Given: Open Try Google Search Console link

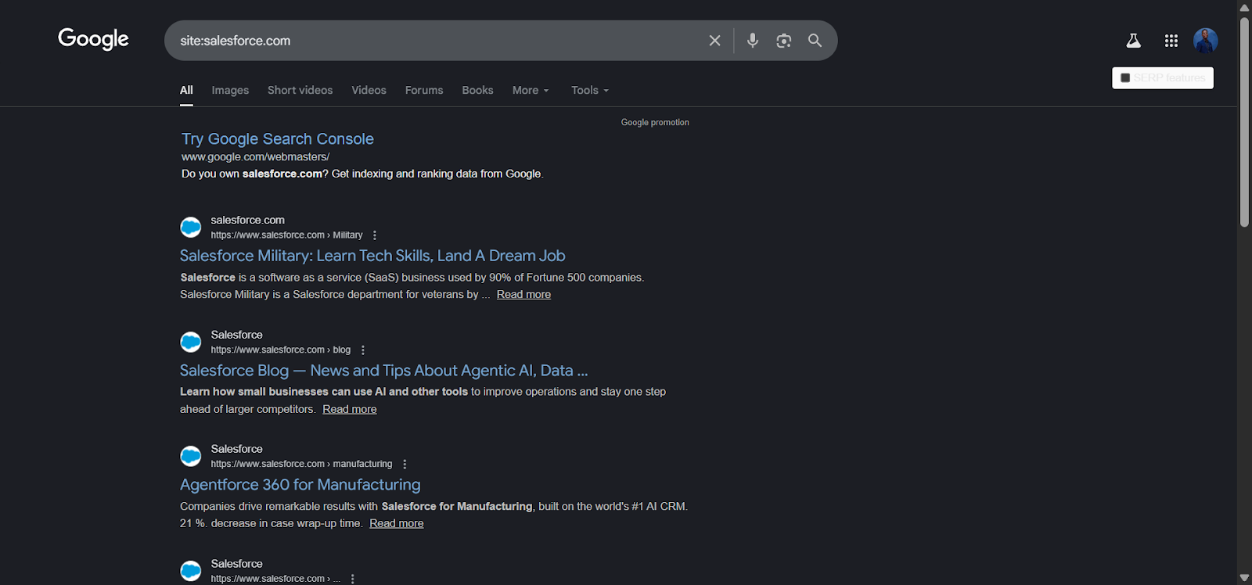Looking at the screenshot, I should click(278, 139).
